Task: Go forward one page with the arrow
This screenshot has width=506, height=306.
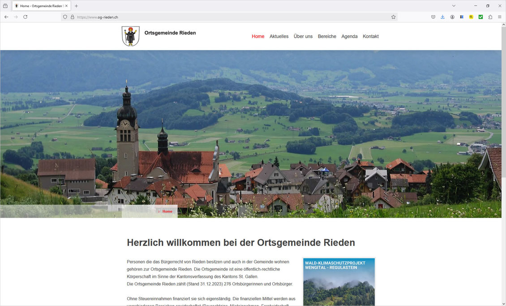Action: 16,17
